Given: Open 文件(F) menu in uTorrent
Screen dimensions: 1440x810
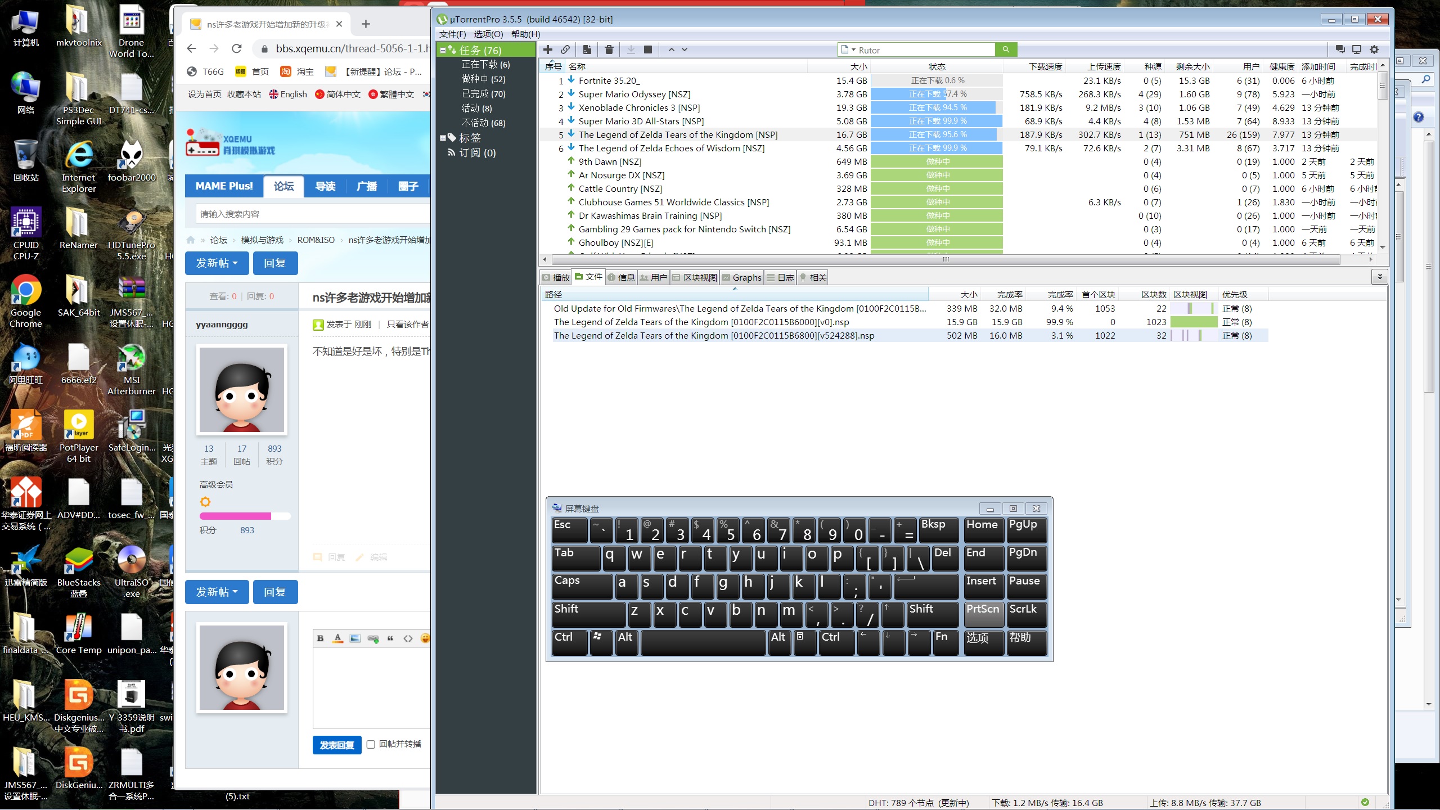Looking at the screenshot, I should tap(453, 34).
